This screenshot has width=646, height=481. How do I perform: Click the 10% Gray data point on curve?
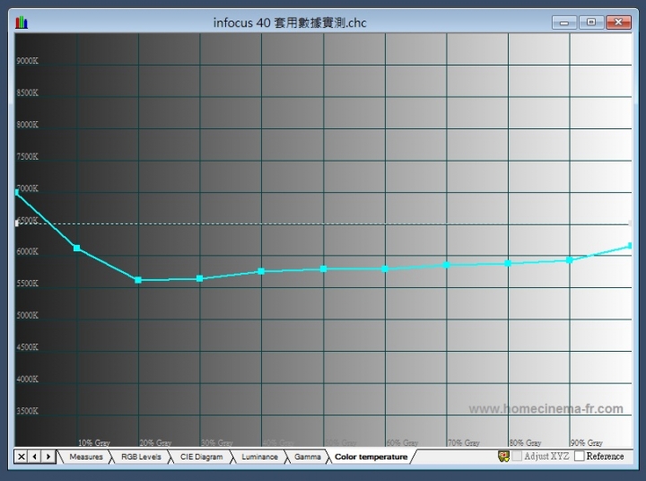(76, 248)
